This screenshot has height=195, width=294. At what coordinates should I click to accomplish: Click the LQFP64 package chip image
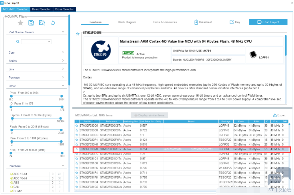tap(253, 55)
